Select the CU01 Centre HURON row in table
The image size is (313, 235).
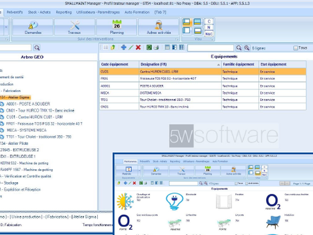pos(203,72)
